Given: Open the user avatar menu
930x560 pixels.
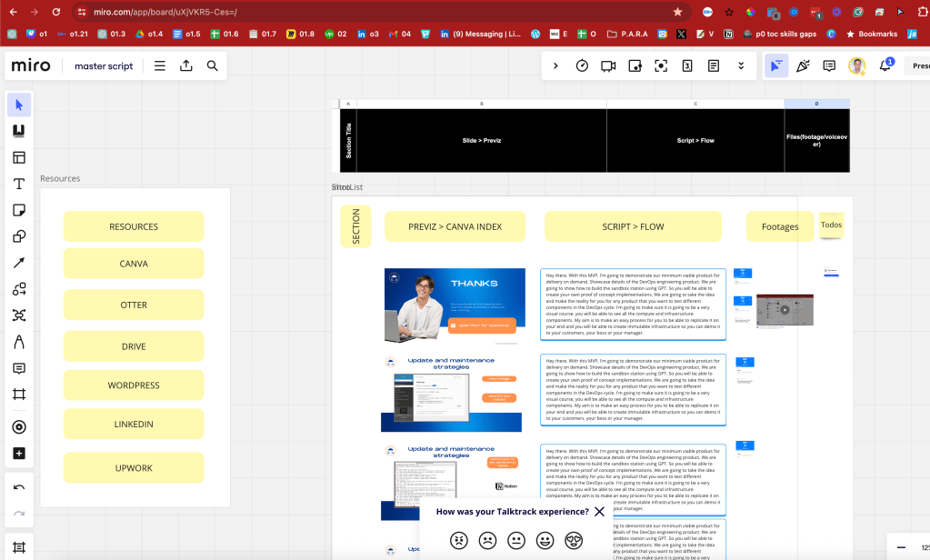Looking at the screenshot, I should 856,65.
